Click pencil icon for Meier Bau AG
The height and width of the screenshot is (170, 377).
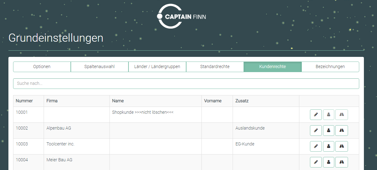point(316,162)
